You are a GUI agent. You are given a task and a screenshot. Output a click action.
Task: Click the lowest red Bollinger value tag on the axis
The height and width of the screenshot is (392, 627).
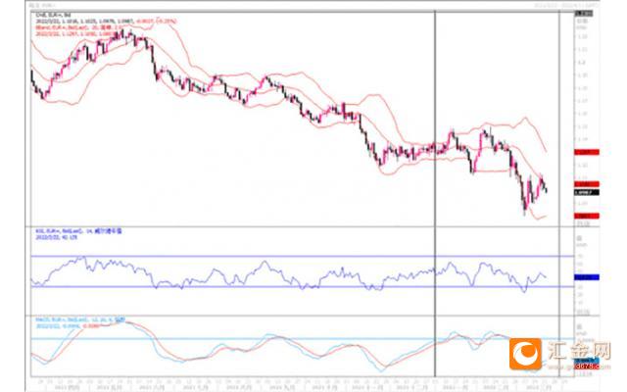[587, 216]
